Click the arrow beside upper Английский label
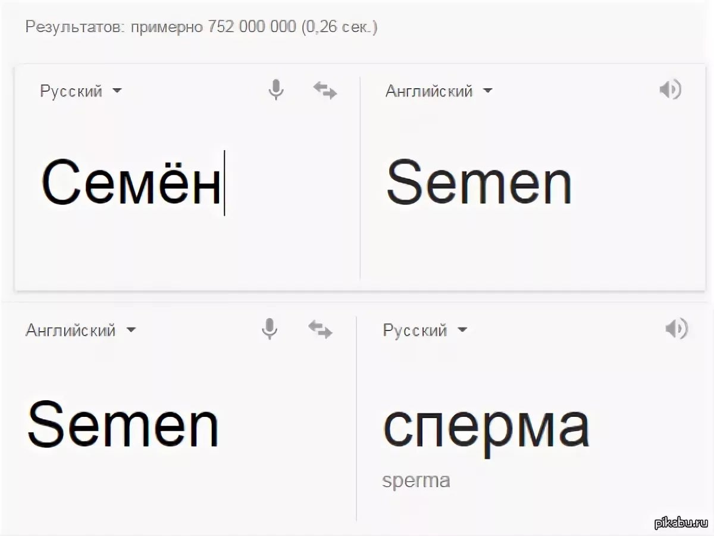714x536 pixels. tap(488, 91)
